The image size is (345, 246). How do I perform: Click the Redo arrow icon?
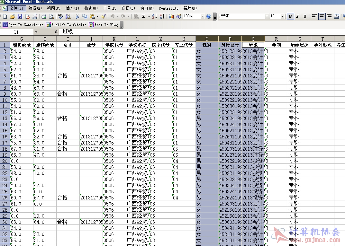(x=123, y=16)
